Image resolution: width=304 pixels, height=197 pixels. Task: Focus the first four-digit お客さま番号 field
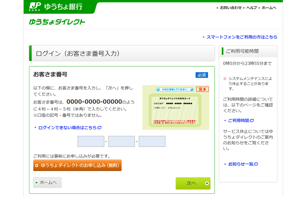point(91,142)
